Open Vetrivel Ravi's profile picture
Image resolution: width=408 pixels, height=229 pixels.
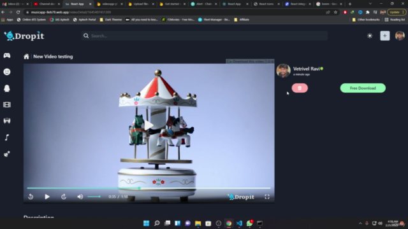[x=283, y=71]
